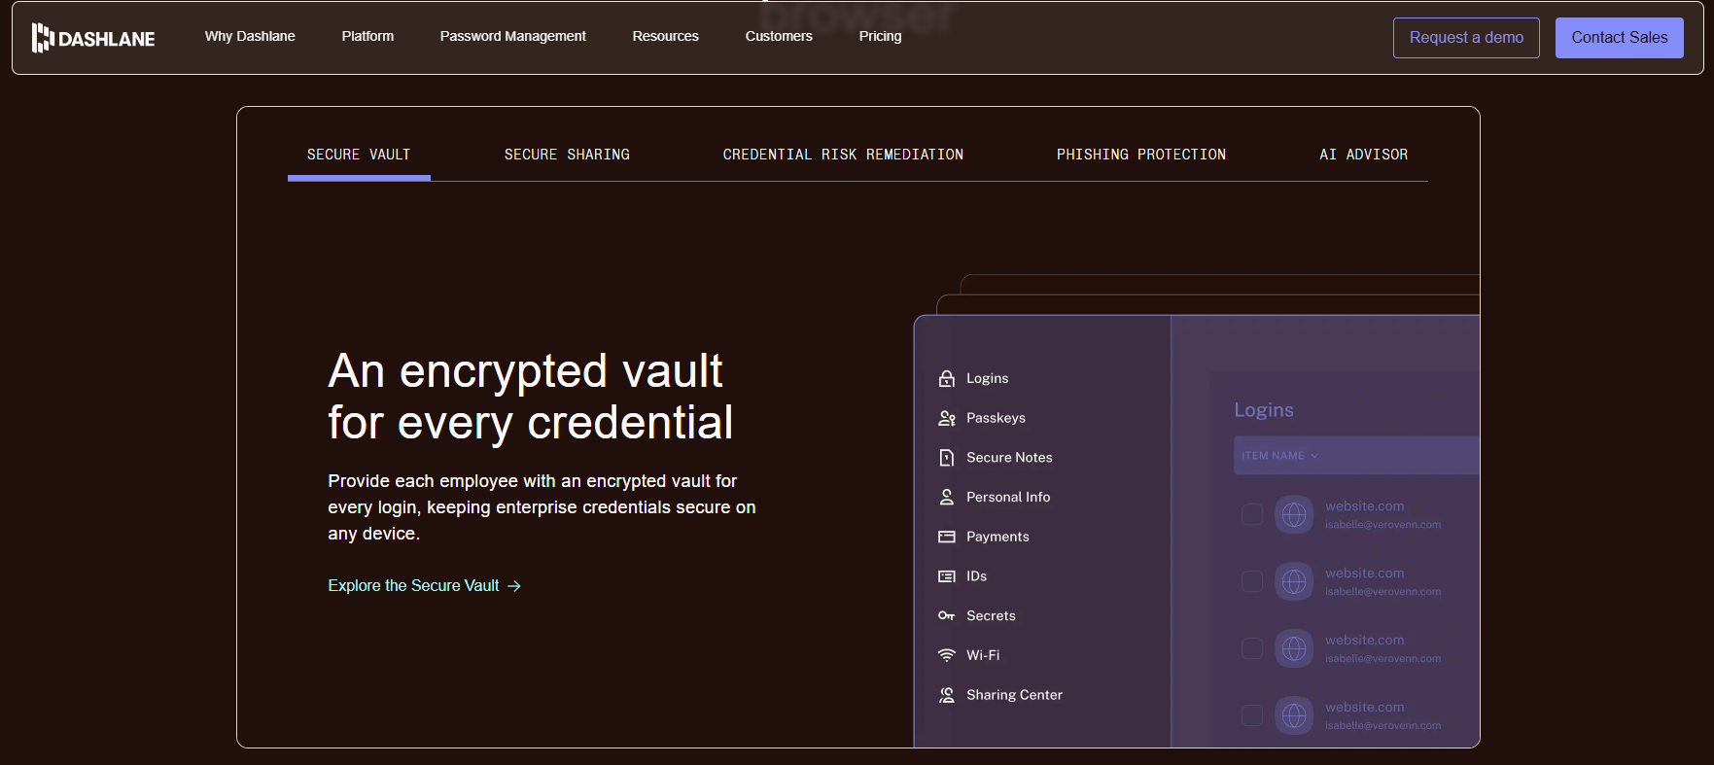Select Logins in the vault sidebar

987,378
